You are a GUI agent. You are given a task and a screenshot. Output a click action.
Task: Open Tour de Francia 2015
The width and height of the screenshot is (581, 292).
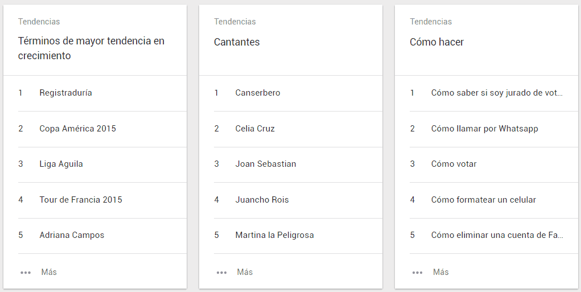pyautogui.click(x=80, y=200)
